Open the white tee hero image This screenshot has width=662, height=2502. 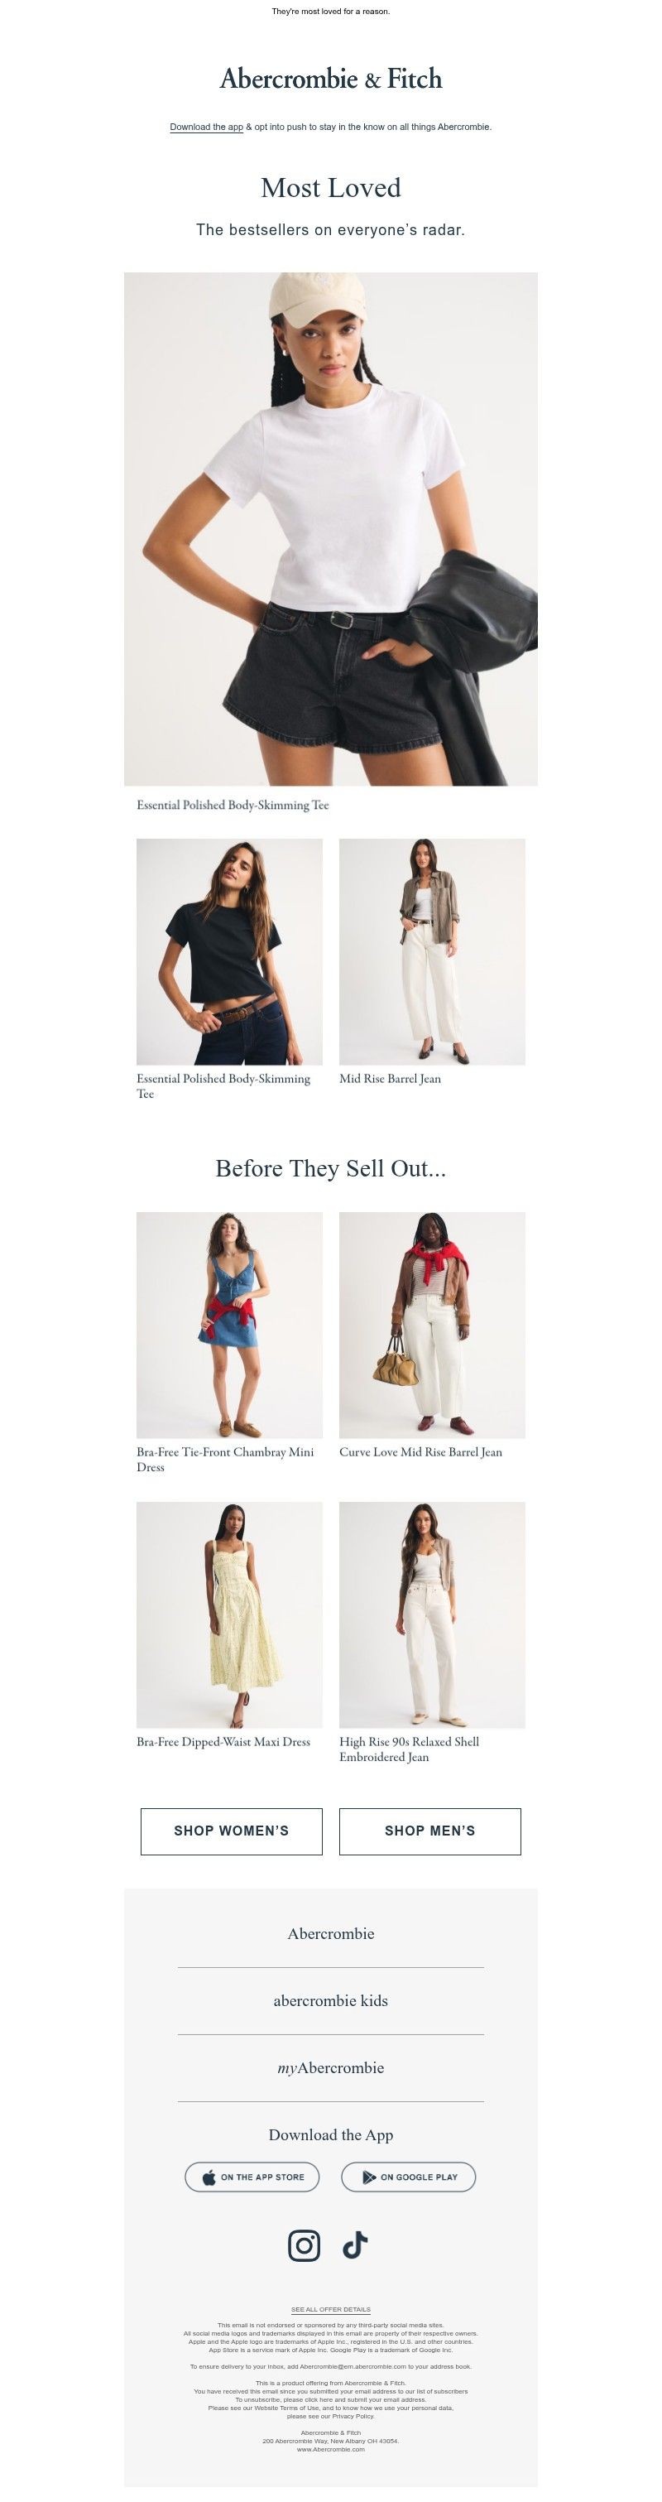pos(331,528)
